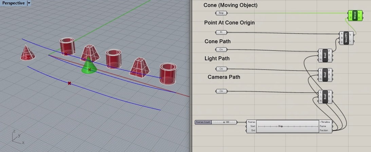Click the 'Camera Path' label

click(224, 77)
